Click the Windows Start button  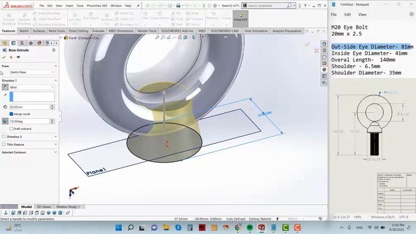pyautogui.click(x=118, y=227)
